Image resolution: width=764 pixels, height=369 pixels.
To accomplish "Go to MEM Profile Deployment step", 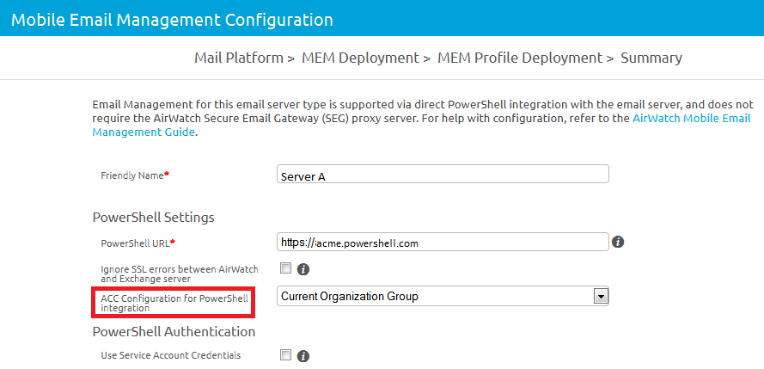I will point(520,58).
